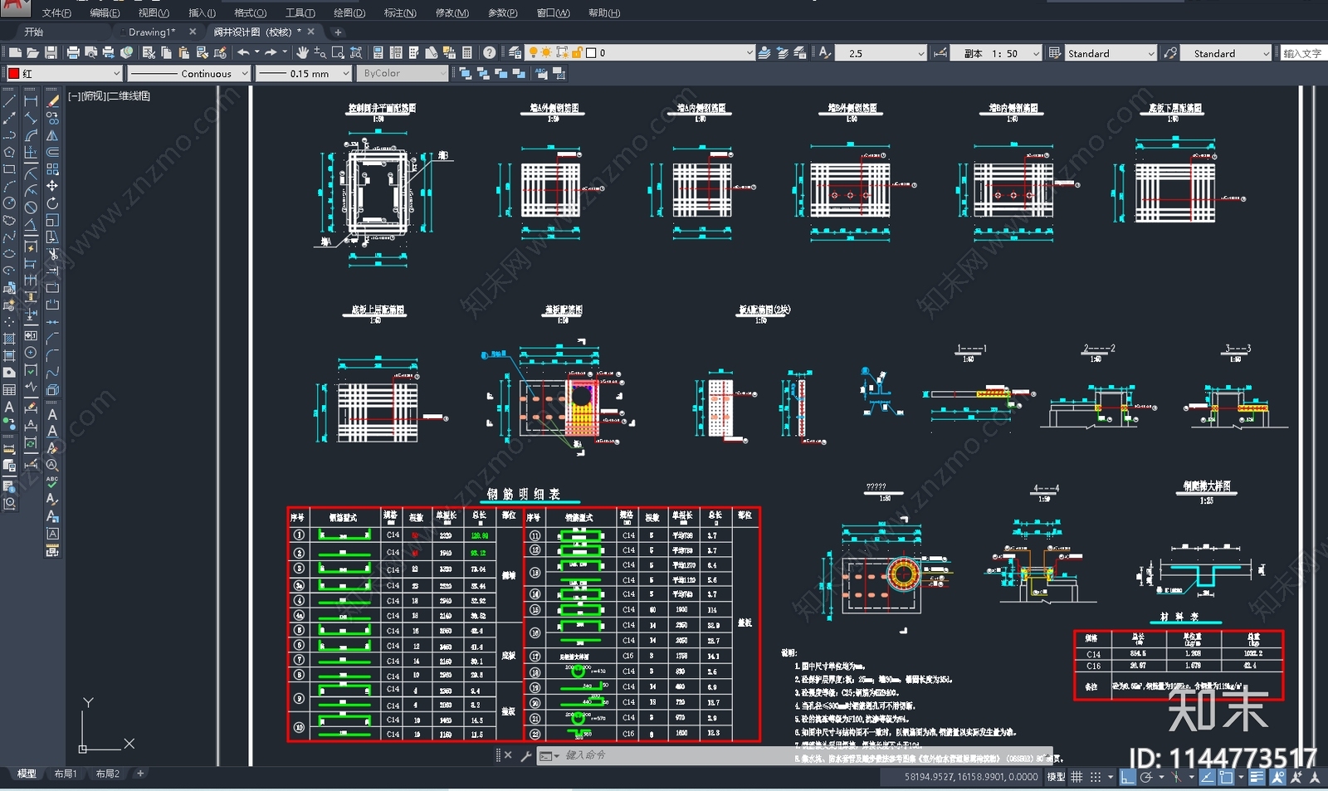The width and height of the screenshot is (1328, 791).
Task: Open the first Standard table style dropdown
Action: [1111, 52]
